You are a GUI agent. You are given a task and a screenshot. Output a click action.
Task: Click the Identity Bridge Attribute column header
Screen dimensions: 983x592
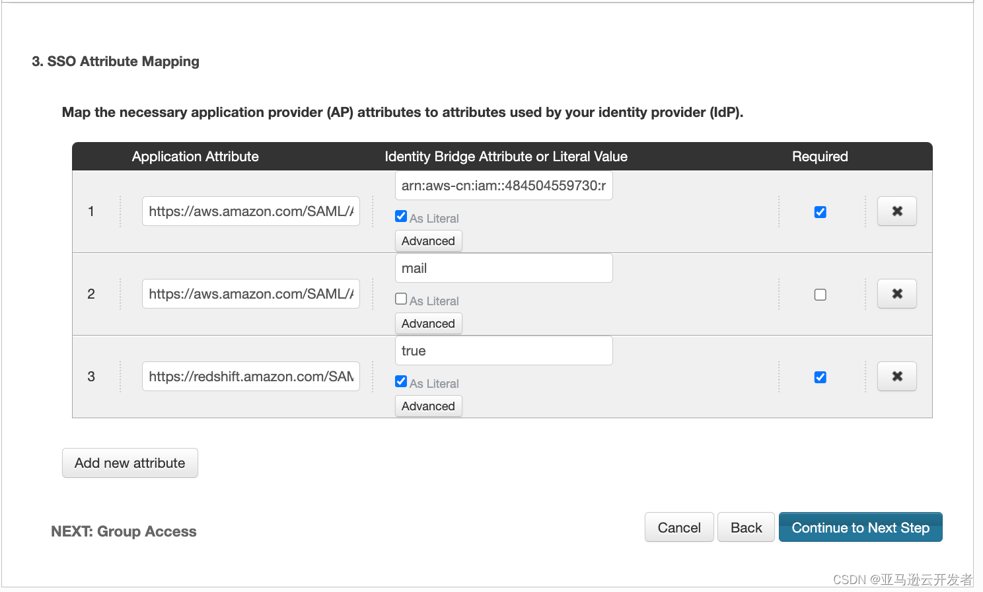click(506, 157)
